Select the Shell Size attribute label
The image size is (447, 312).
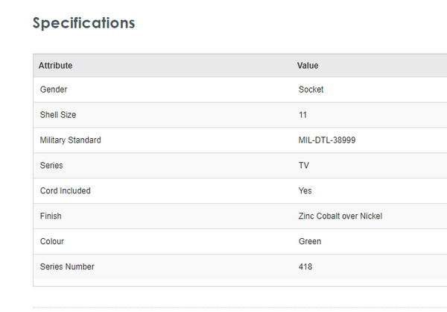[x=58, y=115]
